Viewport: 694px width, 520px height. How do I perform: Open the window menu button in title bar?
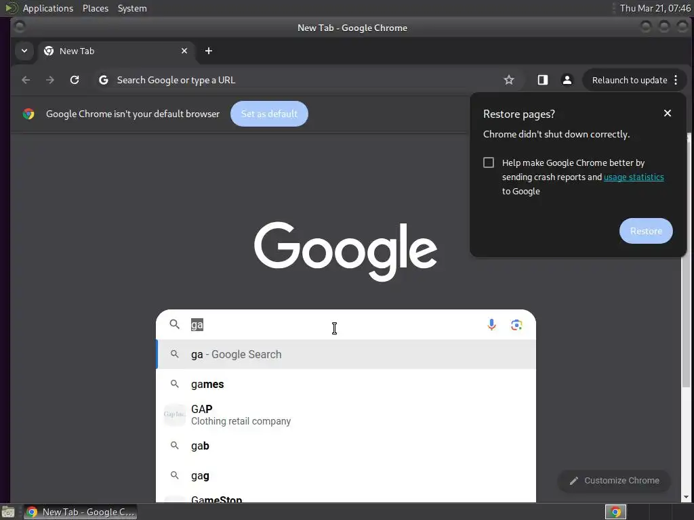click(x=20, y=27)
